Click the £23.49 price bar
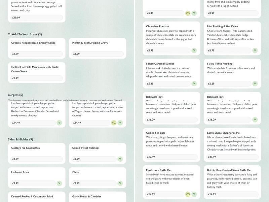The image size is (269, 202). [232, 157]
